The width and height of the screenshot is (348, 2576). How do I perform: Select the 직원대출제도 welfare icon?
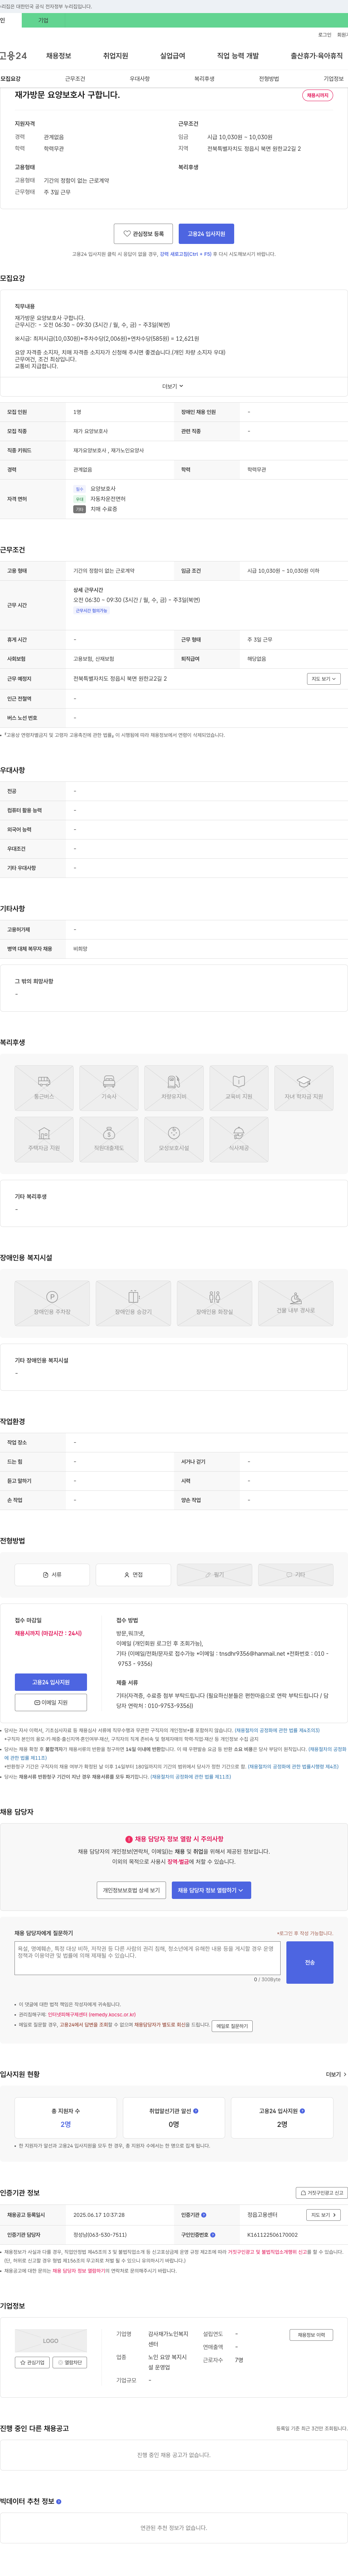pyautogui.click(x=109, y=1140)
